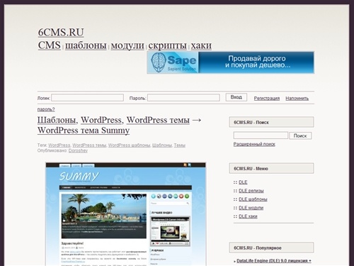The image size is (354, 266).
Task: Focus the sidebar search input field
Action: tap(261, 135)
